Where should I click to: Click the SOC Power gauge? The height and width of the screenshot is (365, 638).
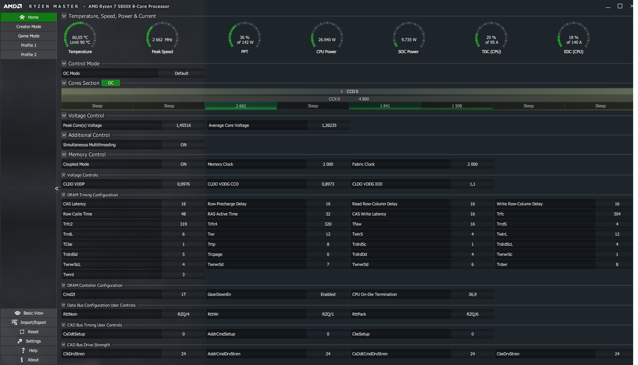[409, 38]
